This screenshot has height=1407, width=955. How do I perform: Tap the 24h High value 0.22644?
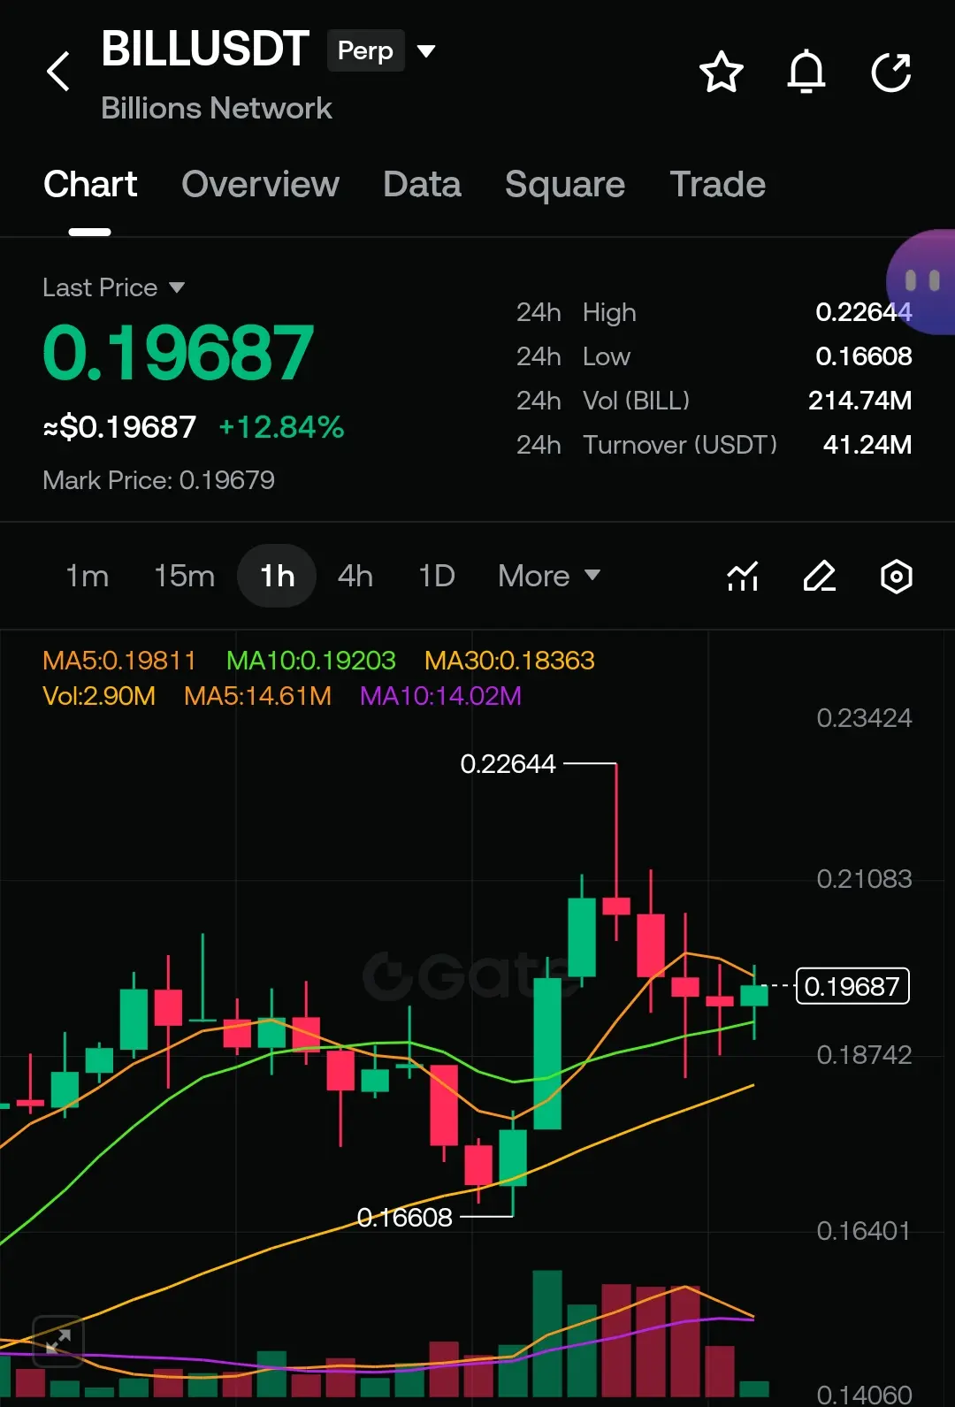(x=864, y=312)
